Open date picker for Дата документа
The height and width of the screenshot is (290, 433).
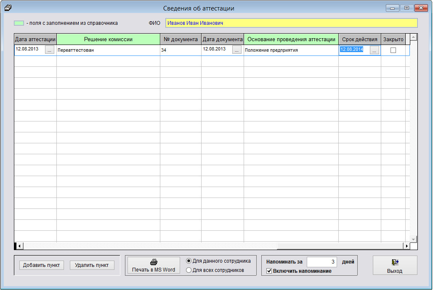tap(237, 50)
